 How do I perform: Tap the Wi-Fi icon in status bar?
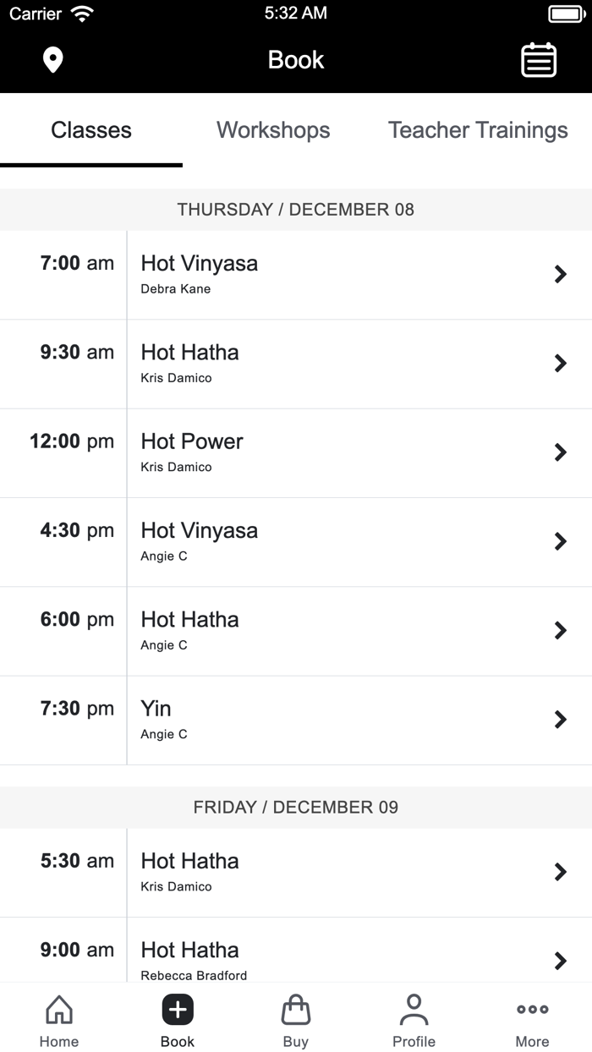[81, 13]
